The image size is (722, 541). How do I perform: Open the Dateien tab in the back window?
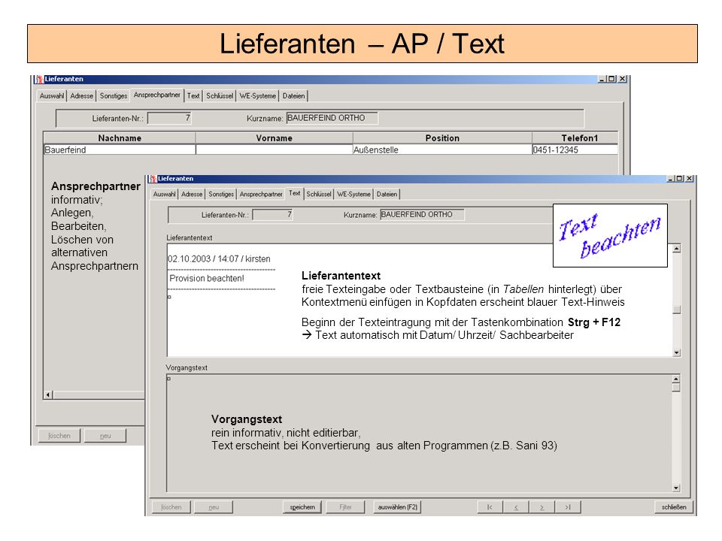point(294,95)
